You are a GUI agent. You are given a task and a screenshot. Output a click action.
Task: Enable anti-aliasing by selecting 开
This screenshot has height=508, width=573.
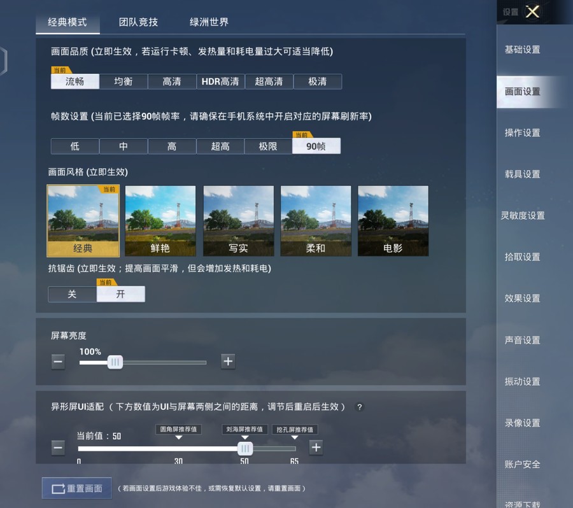pyautogui.click(x=121, y=294)
